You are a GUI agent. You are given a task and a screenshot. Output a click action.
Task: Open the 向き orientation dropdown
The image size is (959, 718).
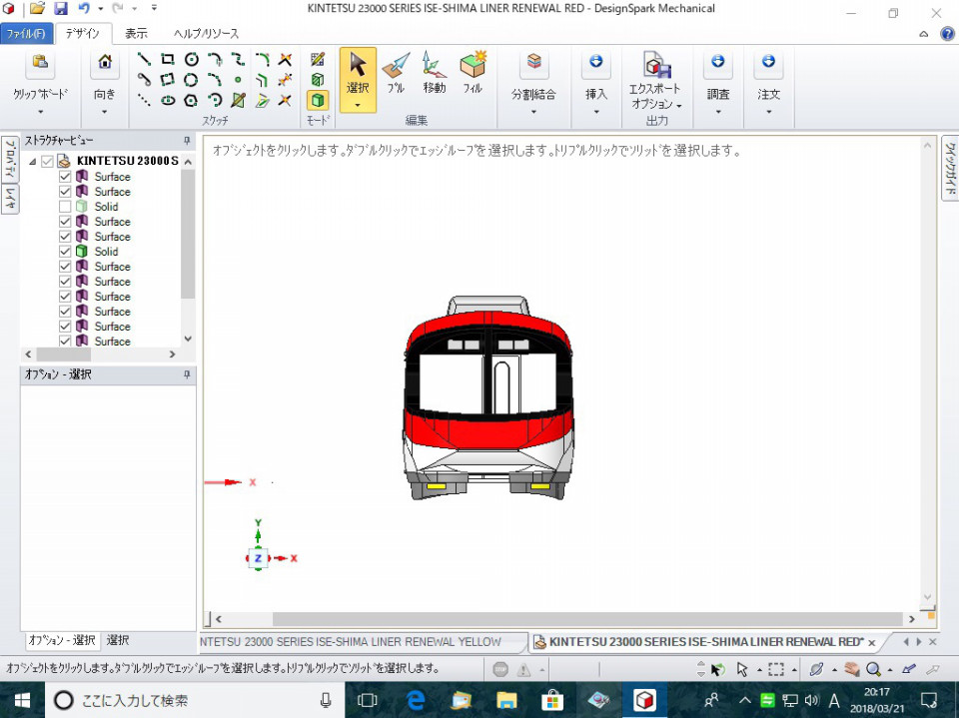105,112
